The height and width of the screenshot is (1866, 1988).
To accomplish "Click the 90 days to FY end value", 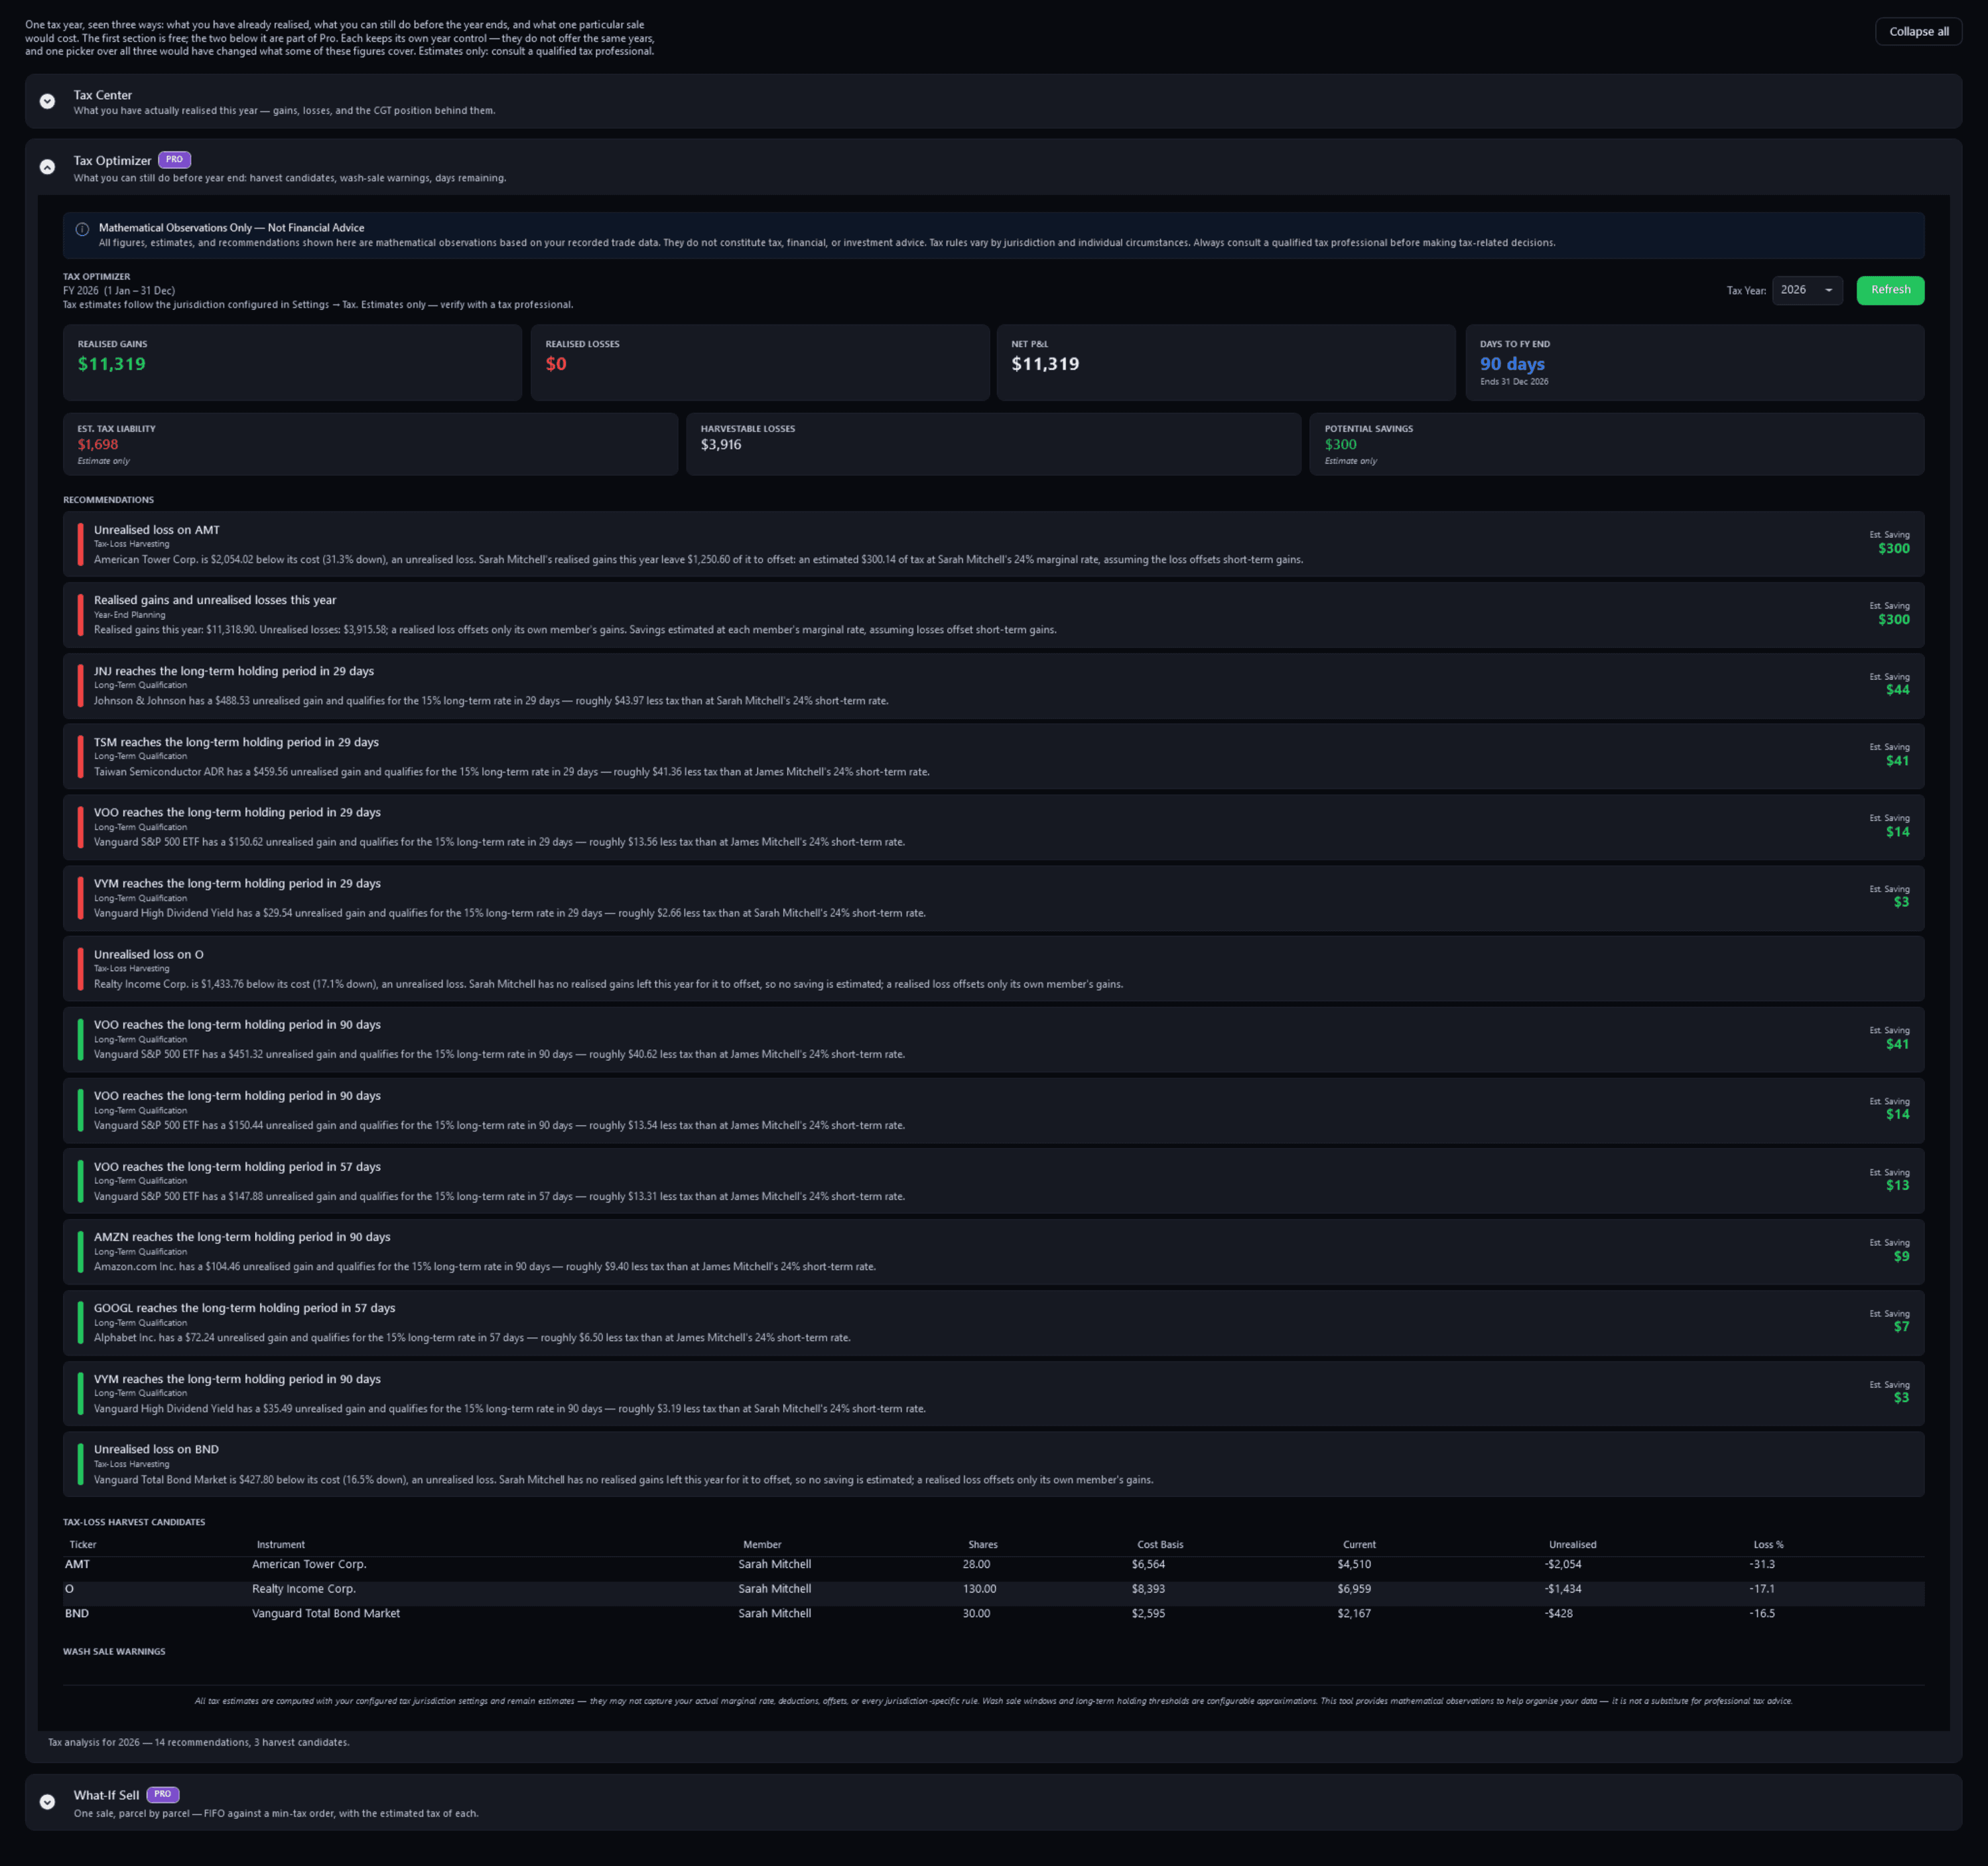I will 1511,364.
